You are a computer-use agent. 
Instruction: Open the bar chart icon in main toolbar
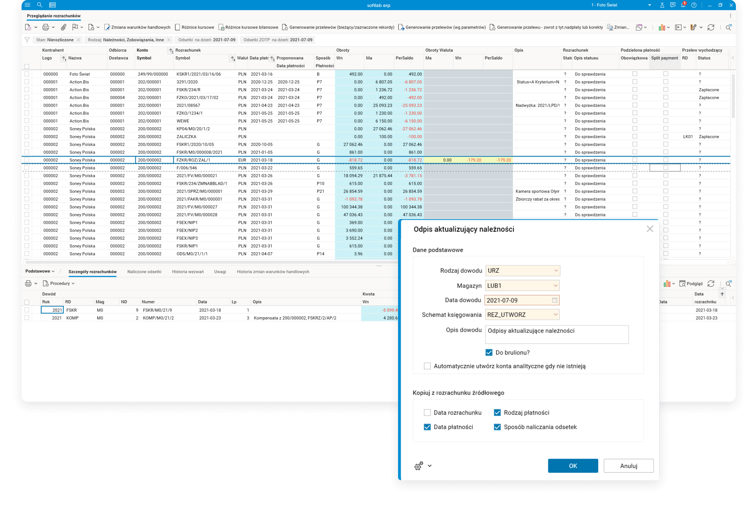661,27
